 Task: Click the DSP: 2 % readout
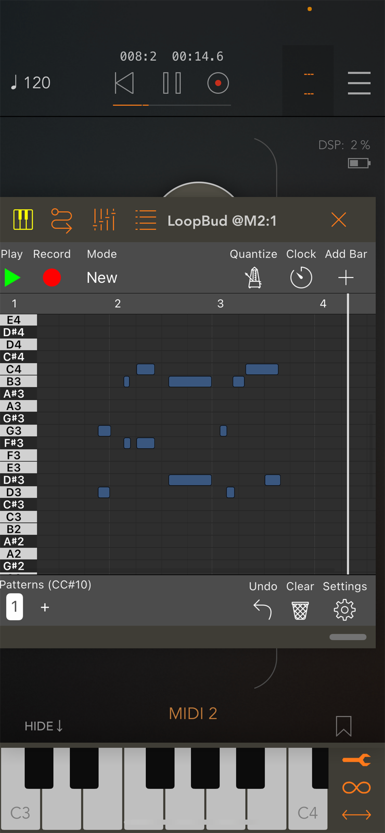pyautogui.click(x=344, y=145)
